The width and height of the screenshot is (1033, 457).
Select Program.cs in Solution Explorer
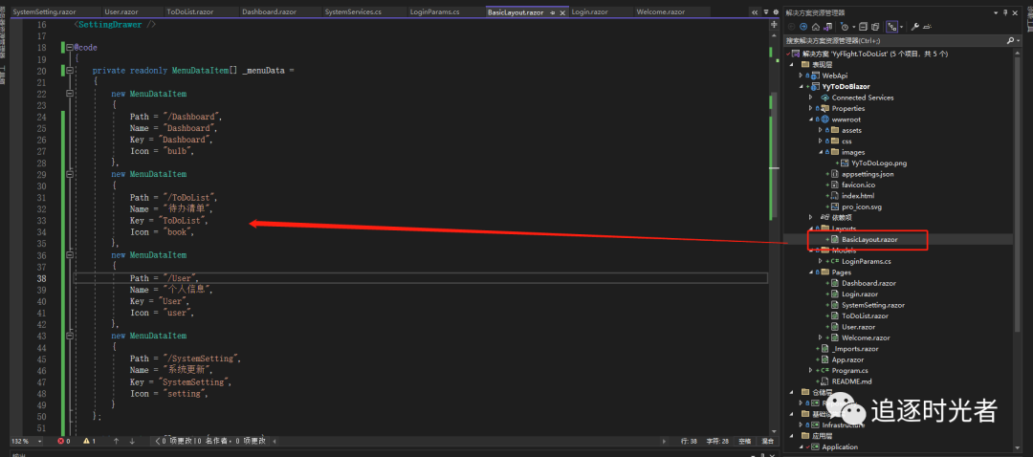850,371
